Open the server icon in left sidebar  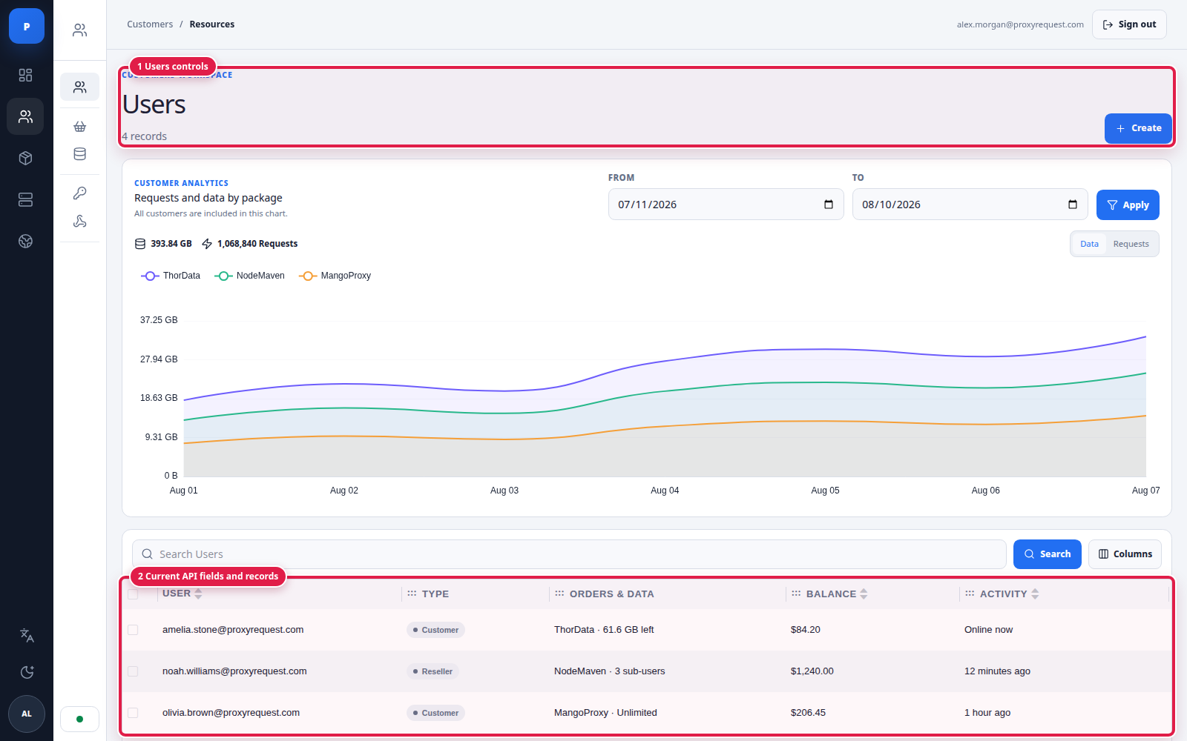26,199
